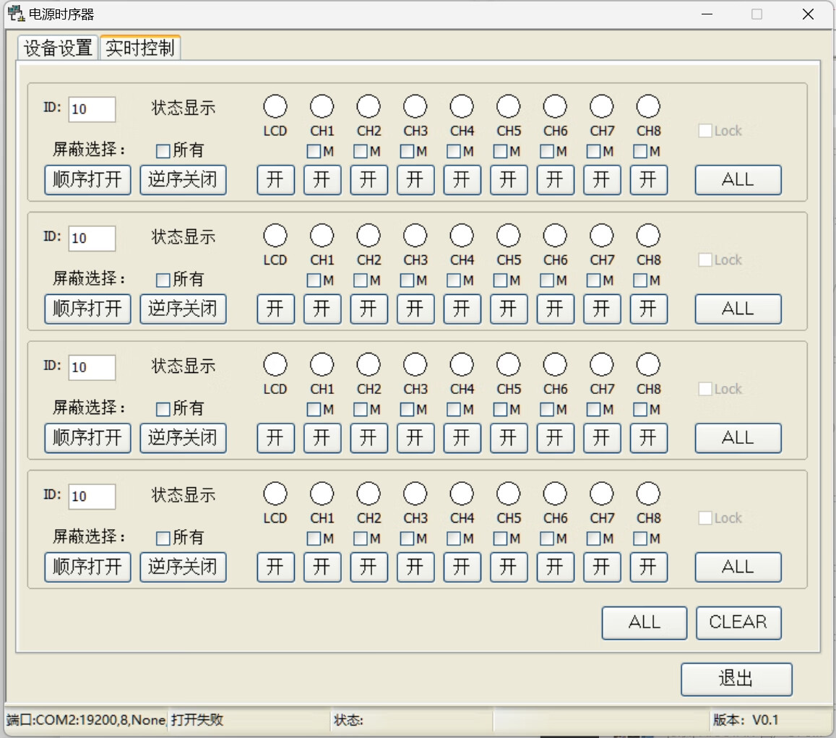Click the 退出 exit button
Viewport: 836px width, 738px height.
click(x=736, y=679)
